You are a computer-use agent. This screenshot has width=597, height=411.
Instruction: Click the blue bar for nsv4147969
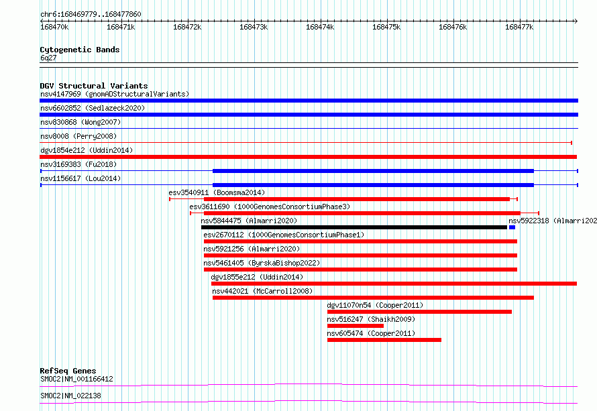(309, 101)
